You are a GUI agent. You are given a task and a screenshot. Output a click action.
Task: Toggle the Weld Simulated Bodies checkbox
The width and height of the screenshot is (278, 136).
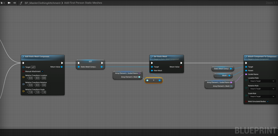coord(268,101)
